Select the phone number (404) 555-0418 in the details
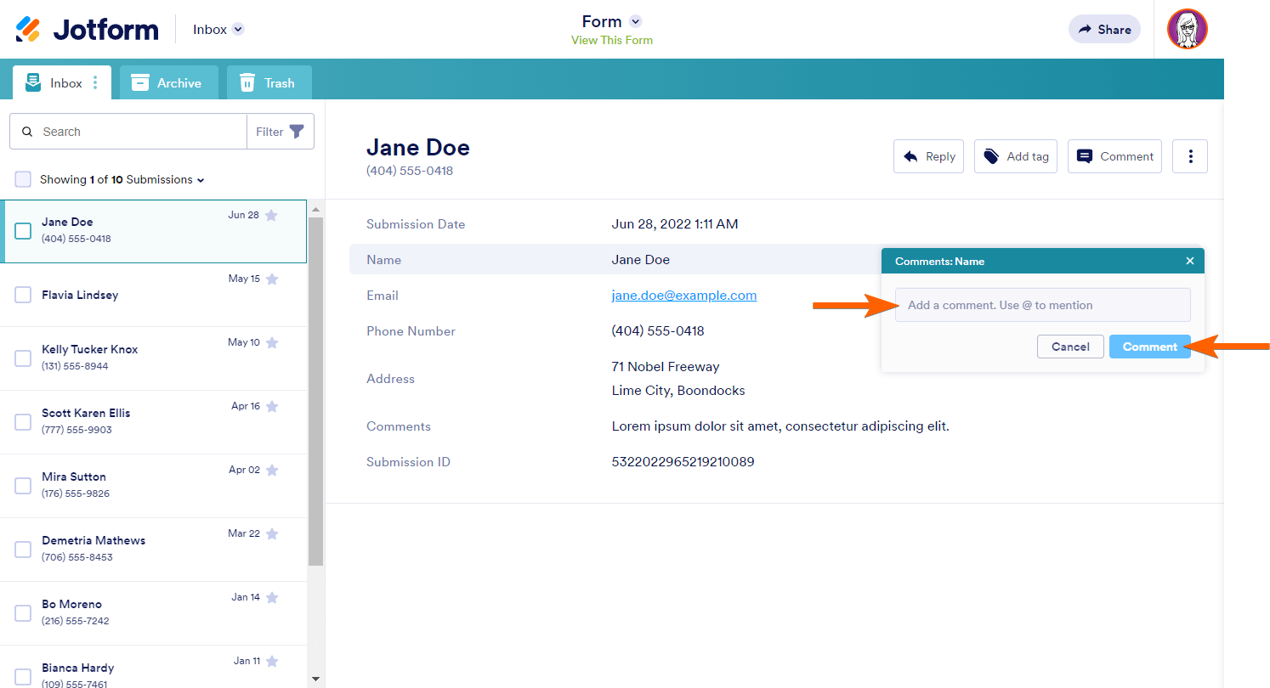The height and width of the screenshot is (688, 1270). pos(658,331)
